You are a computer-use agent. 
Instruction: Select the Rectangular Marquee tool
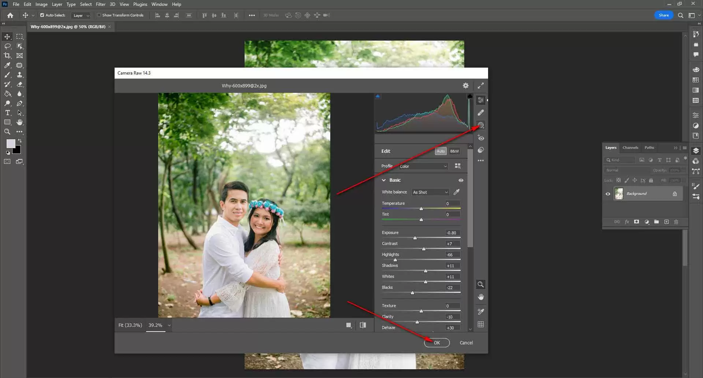[x=20, y=37]
